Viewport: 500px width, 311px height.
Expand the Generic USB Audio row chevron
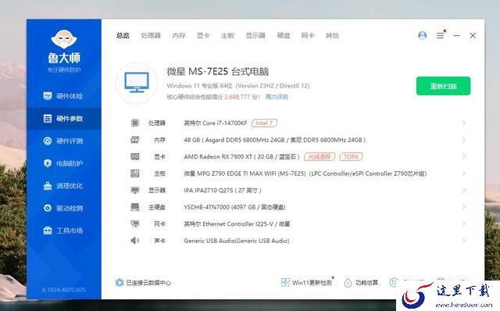(464, 241)
